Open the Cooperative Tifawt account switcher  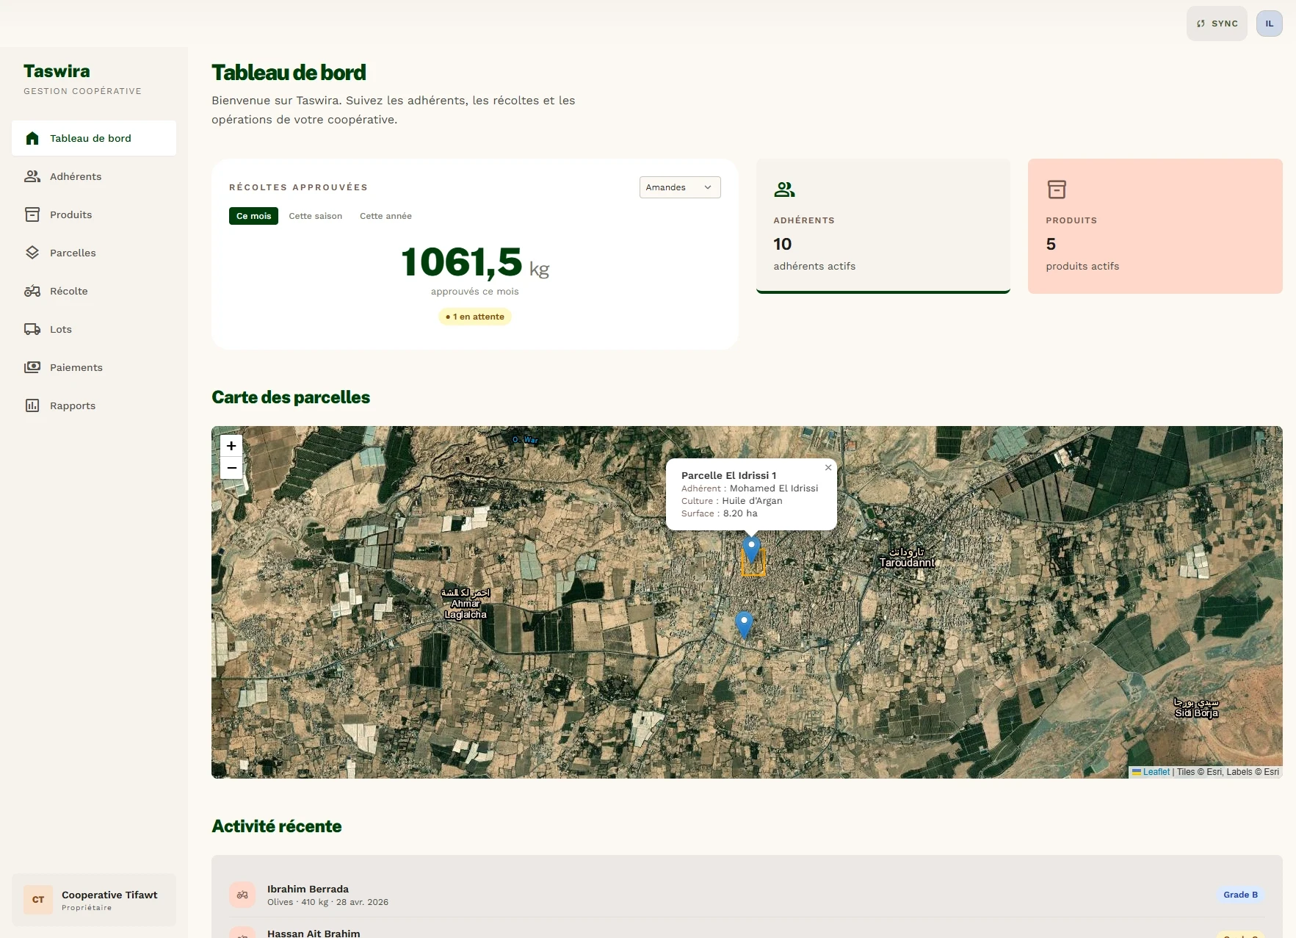click(x=94, y=900)
